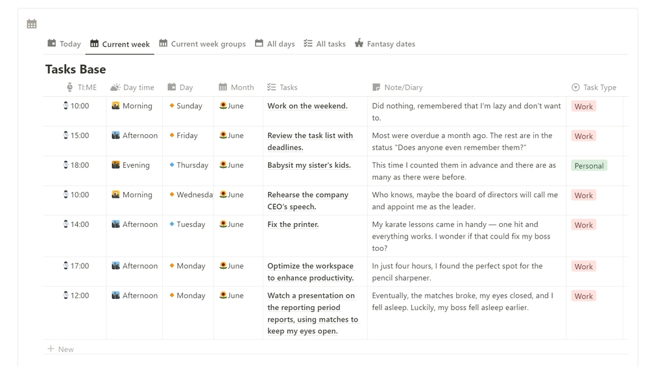Click the Month column calendar icon

[223, 88]
